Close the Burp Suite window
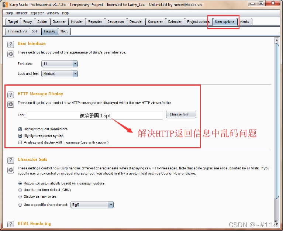The height and width of the screenshot is (231, 283). [273, 3]
